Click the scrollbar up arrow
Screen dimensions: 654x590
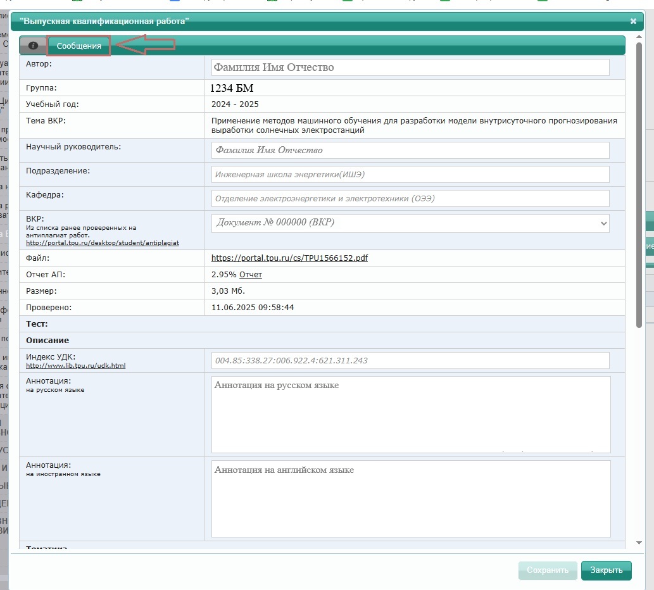click(639, 37)
